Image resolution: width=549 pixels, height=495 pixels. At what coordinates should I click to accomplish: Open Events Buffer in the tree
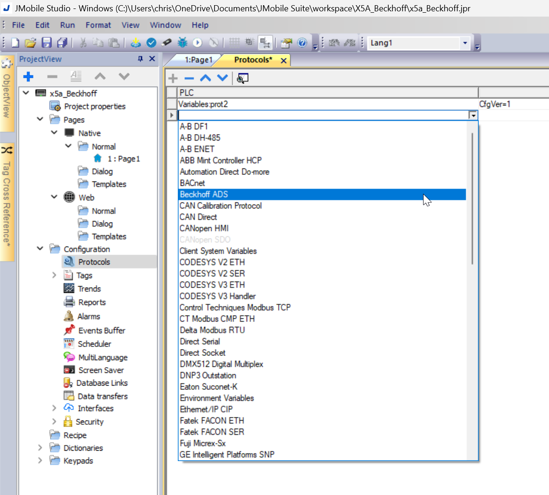coord(101,330)
